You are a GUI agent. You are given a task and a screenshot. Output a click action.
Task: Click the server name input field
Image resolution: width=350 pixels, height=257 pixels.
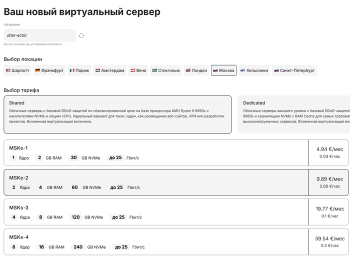point(39,35)
